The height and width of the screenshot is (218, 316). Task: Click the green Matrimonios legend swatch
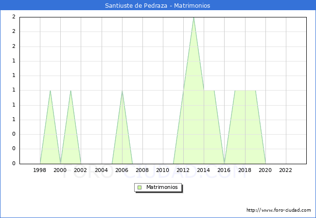click(140, 187)
